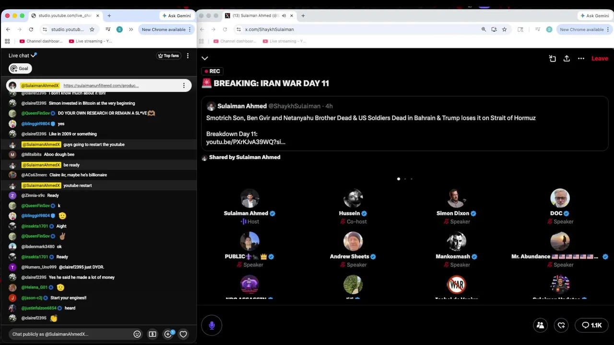Expand hidden extensions chevron in the YouTube Studio window
Screen dimensions: 614x345
point(130,29)
